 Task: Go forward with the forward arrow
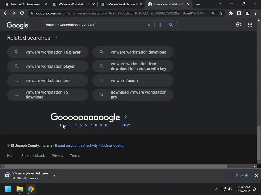[x=14, y=13]
